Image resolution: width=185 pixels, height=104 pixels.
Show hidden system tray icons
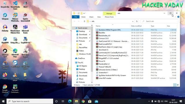click(149, 101)
